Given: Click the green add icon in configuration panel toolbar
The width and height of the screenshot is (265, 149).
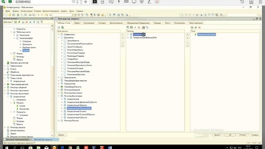Looking at the screenshot, I should tap(15, 22).
